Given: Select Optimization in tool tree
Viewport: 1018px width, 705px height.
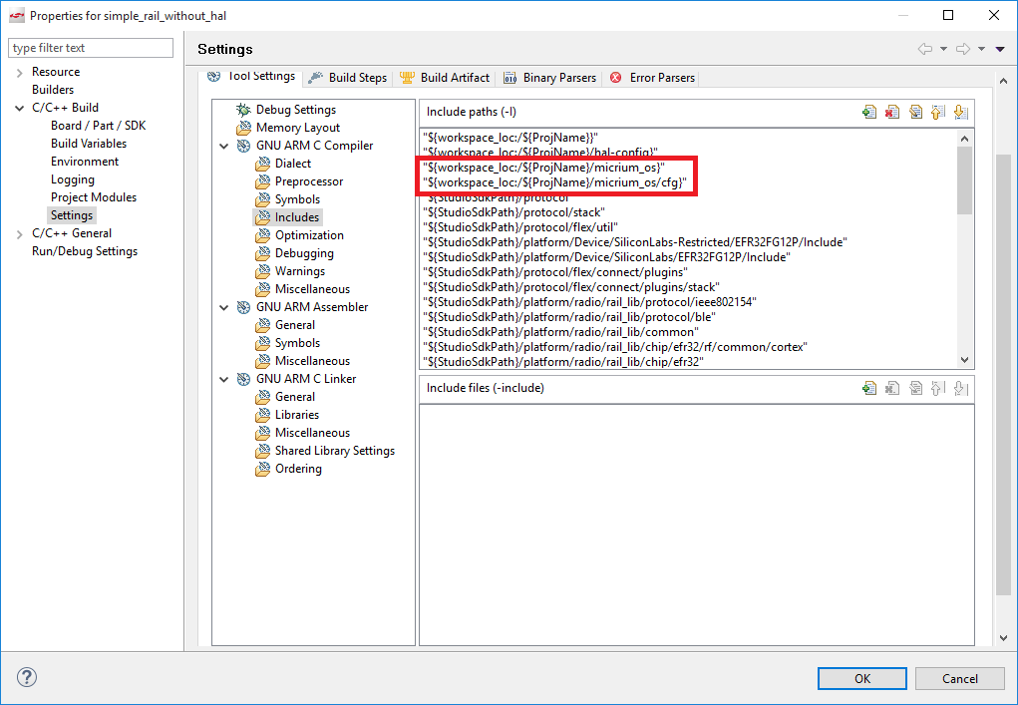Looking at the screenshot, I should coord(309,235).
